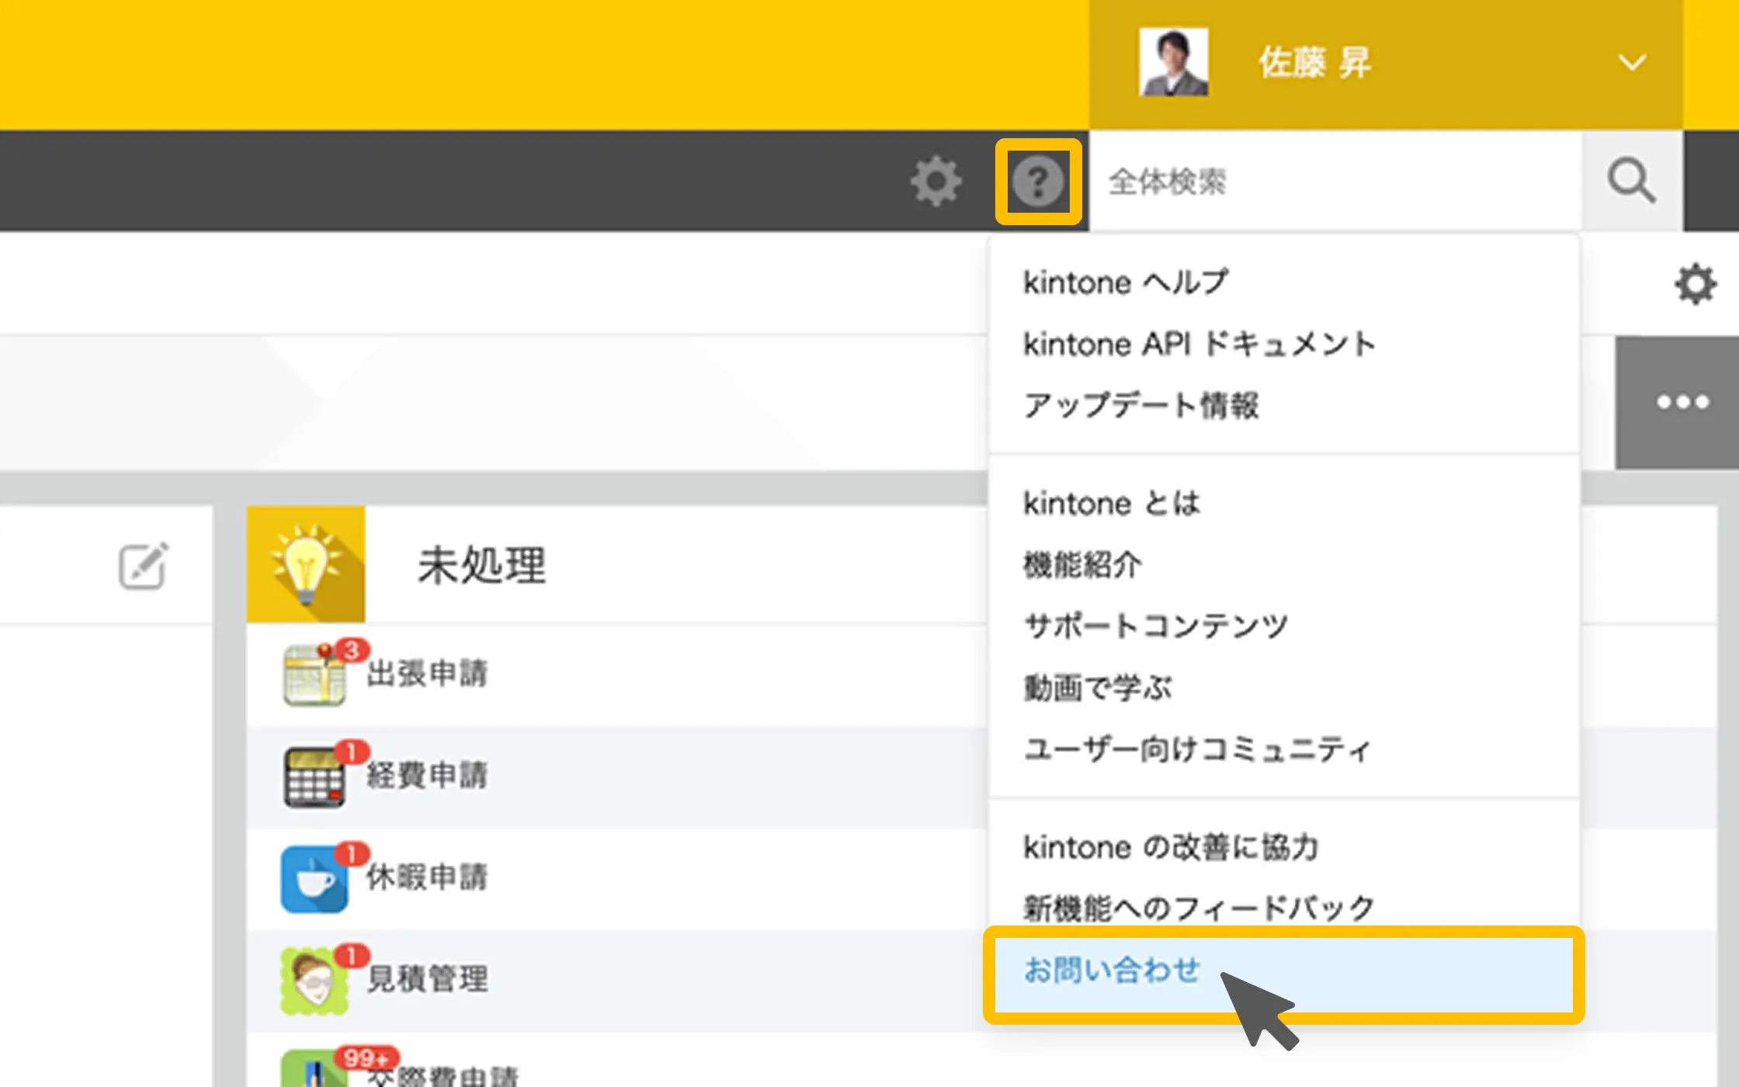Open the 休暇申請 coffee cup icon
The width and height of the screenshot is (1739, 1087).
click(x=314, y=878)
